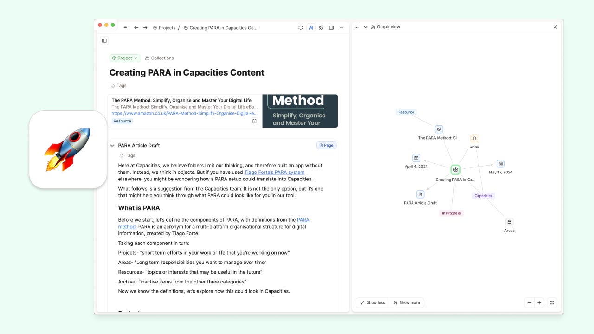Open the side panel layout icon

[331, 27]
